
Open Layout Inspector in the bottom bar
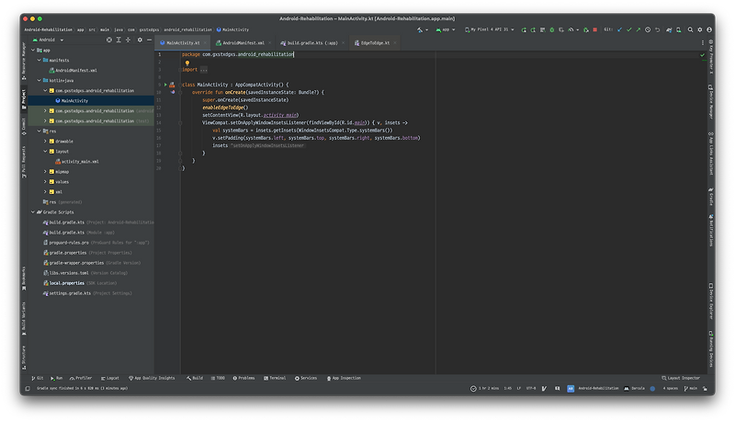point(680,378)
